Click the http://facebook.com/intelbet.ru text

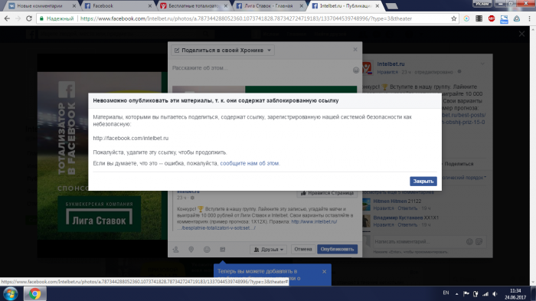(131, 138)
